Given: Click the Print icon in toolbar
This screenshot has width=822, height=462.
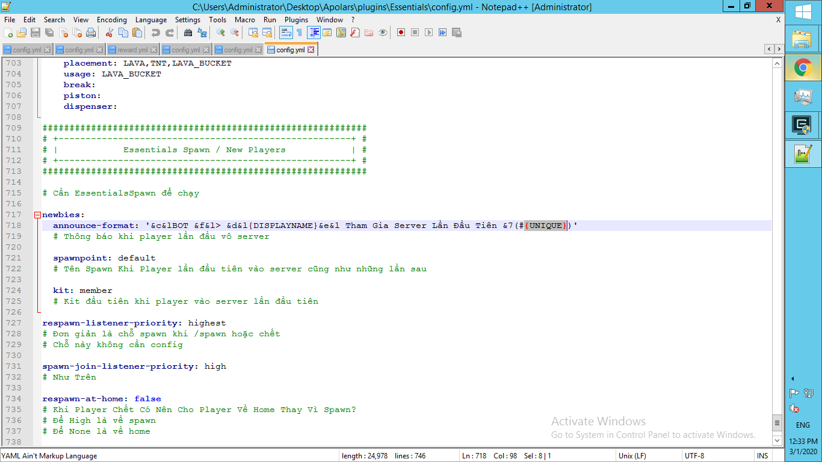Looking at the screenshot, I should tap(91, 32).
